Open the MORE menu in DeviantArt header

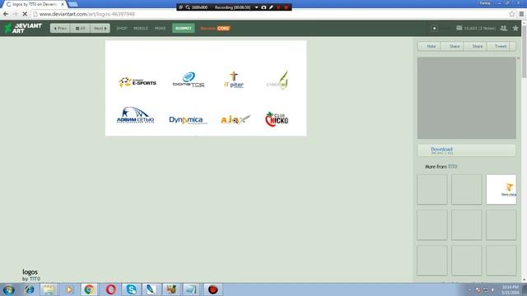tap(160, 29)
